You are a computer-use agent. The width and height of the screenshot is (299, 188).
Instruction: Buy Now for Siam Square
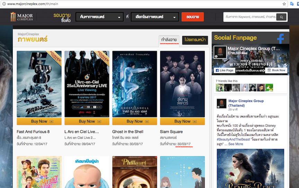(x=182, y=121)
